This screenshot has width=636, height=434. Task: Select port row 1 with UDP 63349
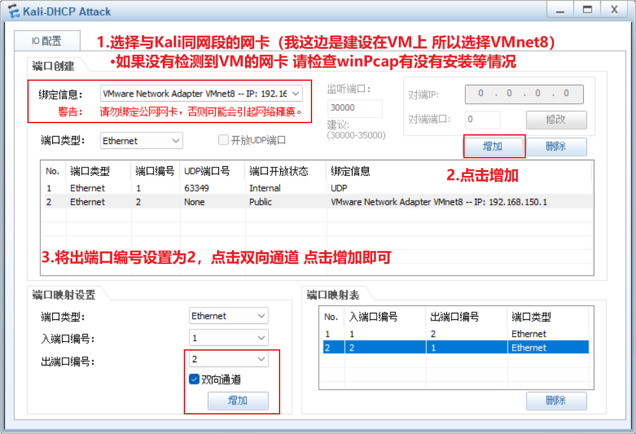coord(317,188)
